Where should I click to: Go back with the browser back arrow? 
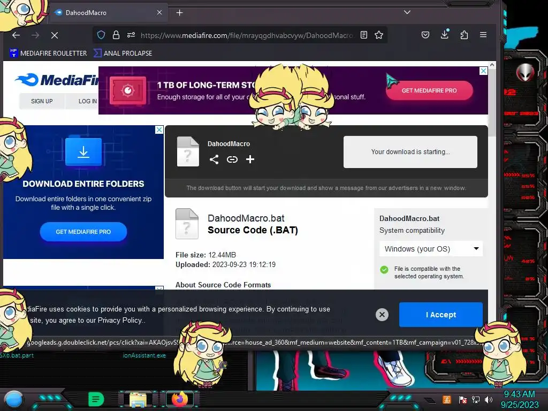(16, 35)
